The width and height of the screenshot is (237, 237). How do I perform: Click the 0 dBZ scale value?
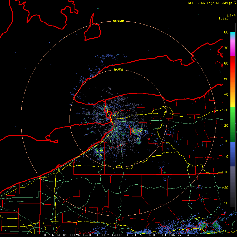227,157
